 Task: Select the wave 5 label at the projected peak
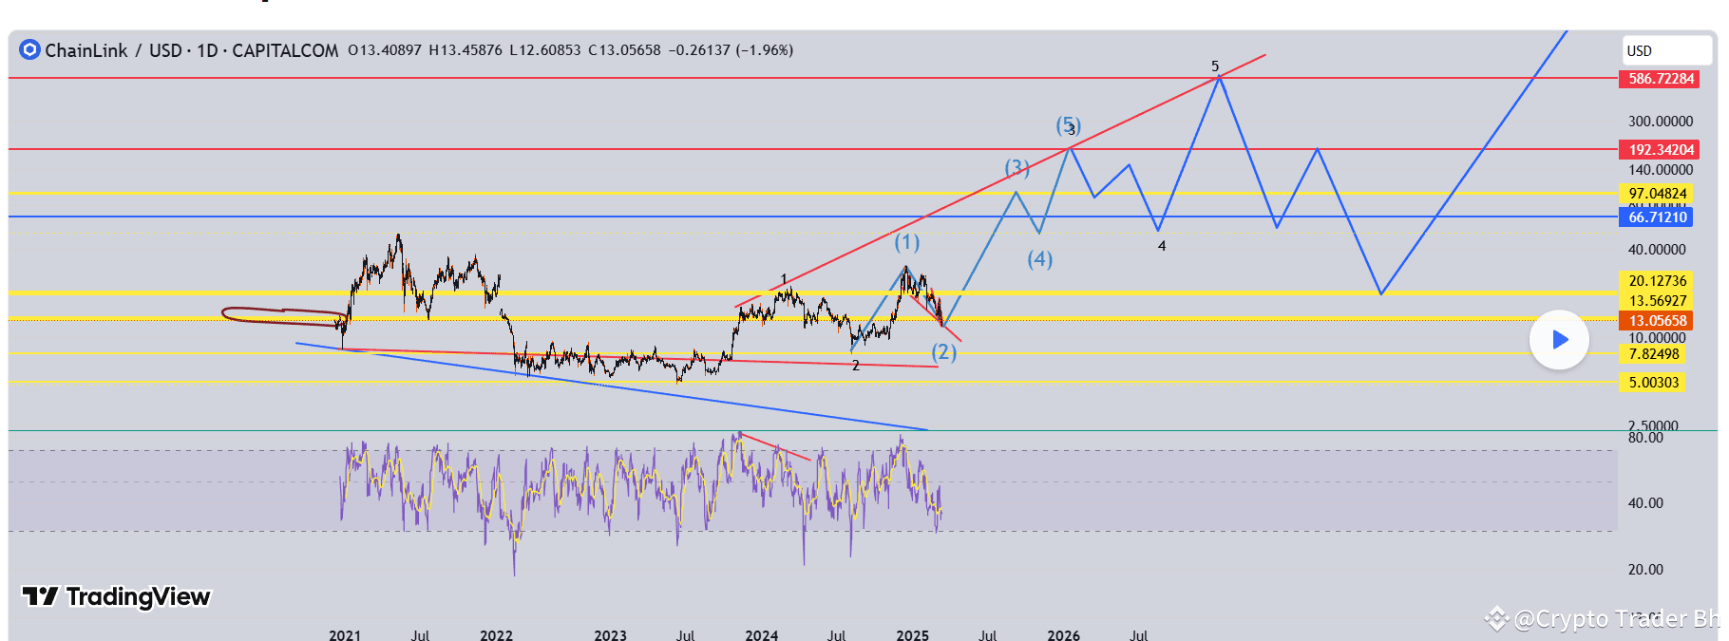pos(1215,66)
